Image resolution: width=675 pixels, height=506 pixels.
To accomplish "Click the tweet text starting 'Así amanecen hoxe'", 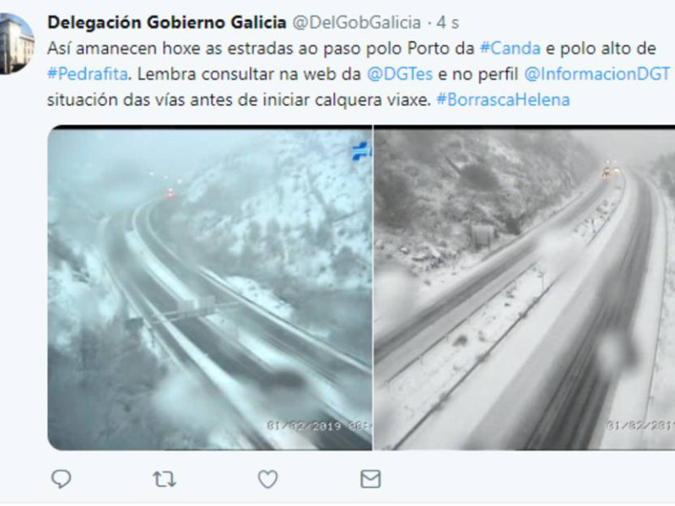I will 358,74.
